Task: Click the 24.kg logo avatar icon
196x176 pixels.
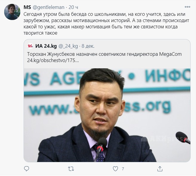Action: click(30, 46)
